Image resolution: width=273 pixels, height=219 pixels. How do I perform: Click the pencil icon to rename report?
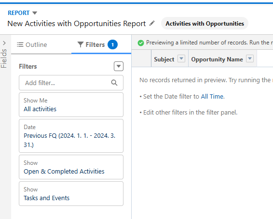pos(152,23)
